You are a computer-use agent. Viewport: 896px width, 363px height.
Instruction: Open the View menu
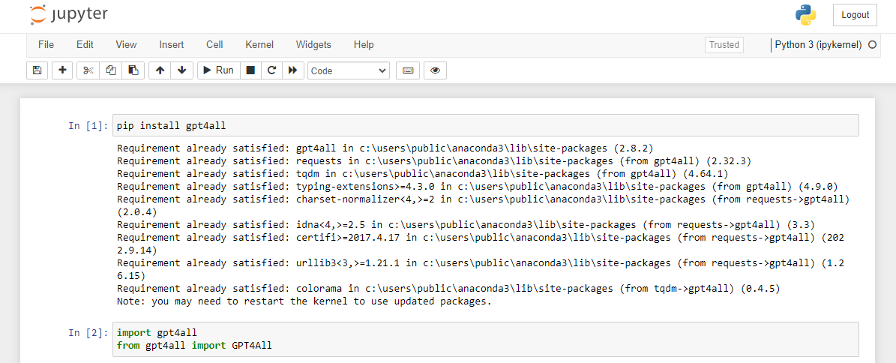(126, 44)
